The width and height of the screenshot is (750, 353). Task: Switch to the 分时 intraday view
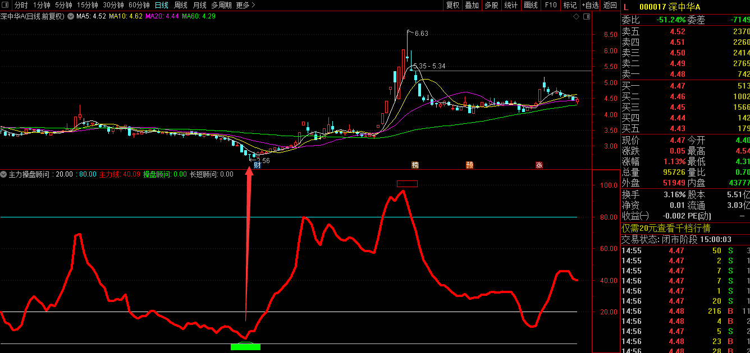pos(21,5)
